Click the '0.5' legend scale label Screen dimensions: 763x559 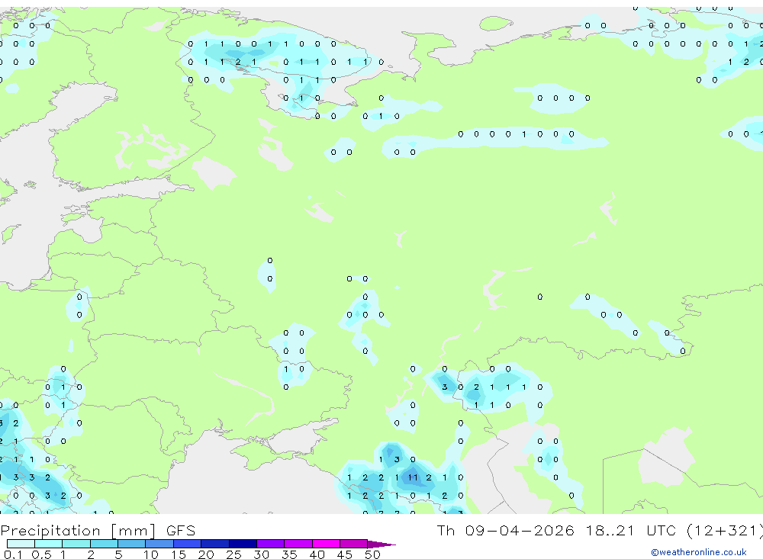coord(41,554)
